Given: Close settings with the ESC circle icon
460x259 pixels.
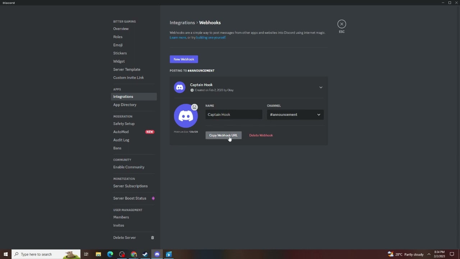Looking at the screenshot, I should point(342,24).
